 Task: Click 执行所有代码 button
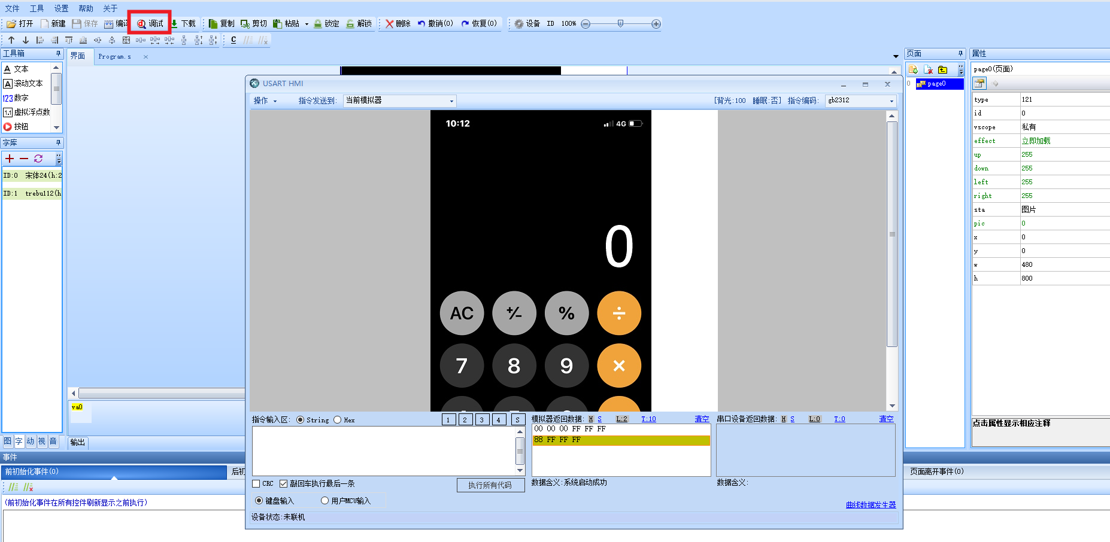(490, 485)
